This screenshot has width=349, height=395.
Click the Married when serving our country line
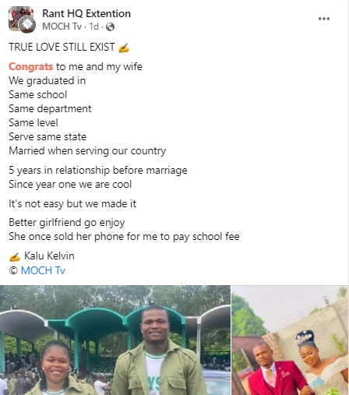coord(87,151)
